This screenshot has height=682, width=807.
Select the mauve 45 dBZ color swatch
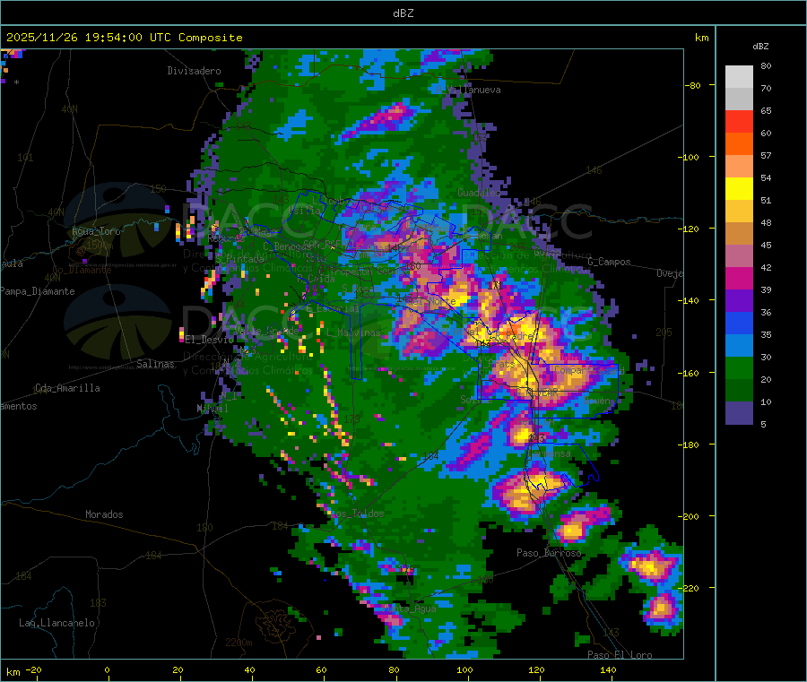click(x=739, y=256)
